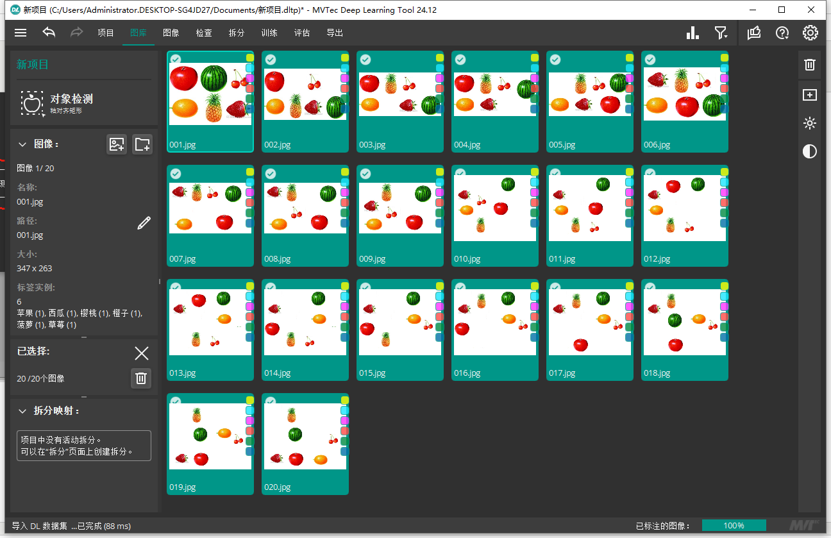Toggle the check mark on 009.jpg

coord(365,174)
